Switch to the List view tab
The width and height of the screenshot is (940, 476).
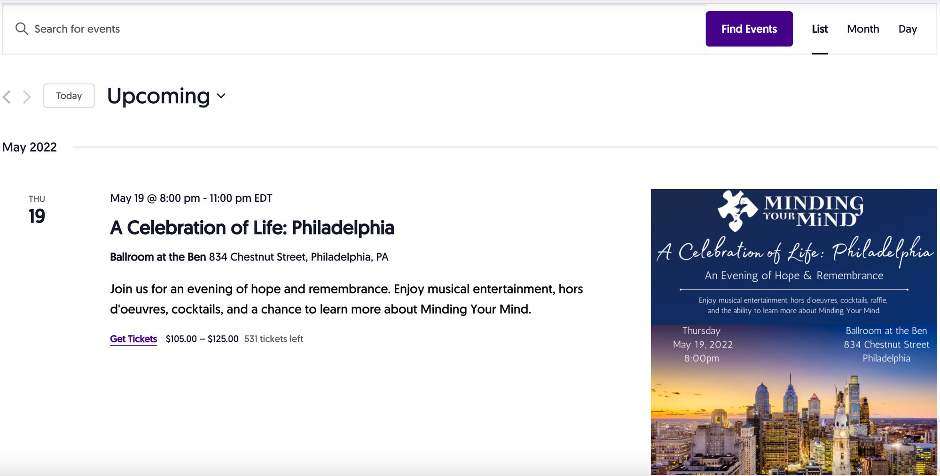(820, 29)
